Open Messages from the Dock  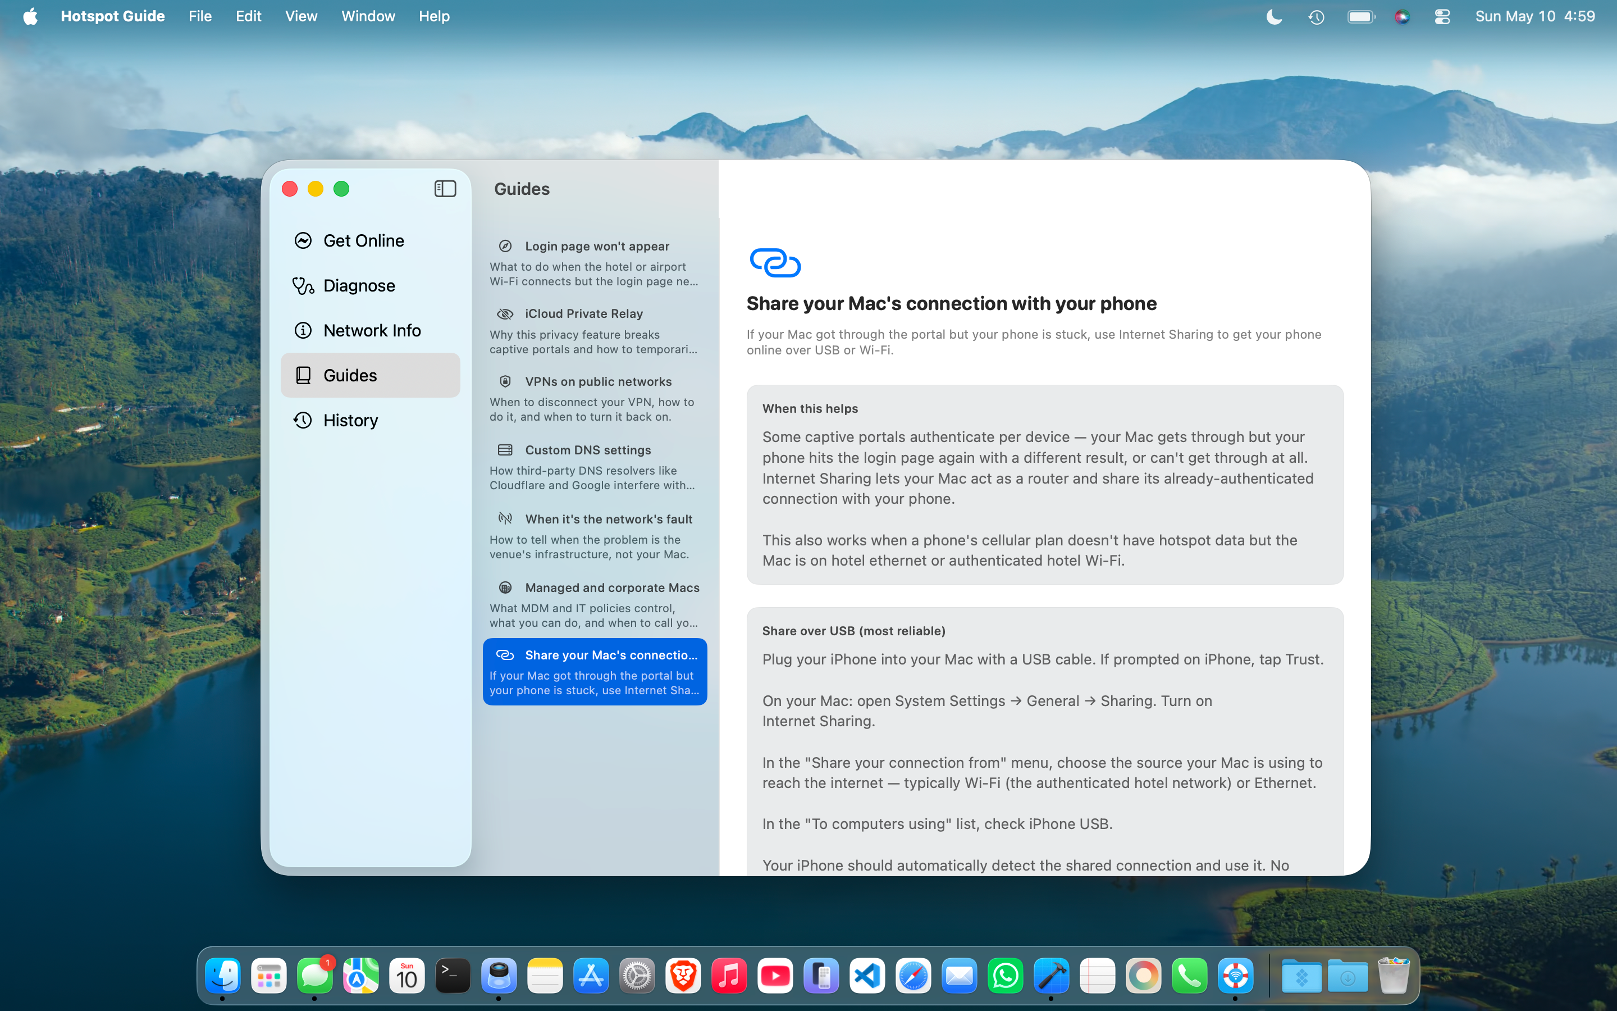point(315,976)
